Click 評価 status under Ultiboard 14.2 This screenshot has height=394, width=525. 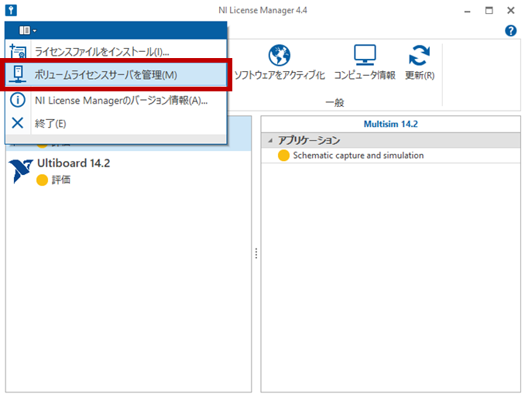61,180
